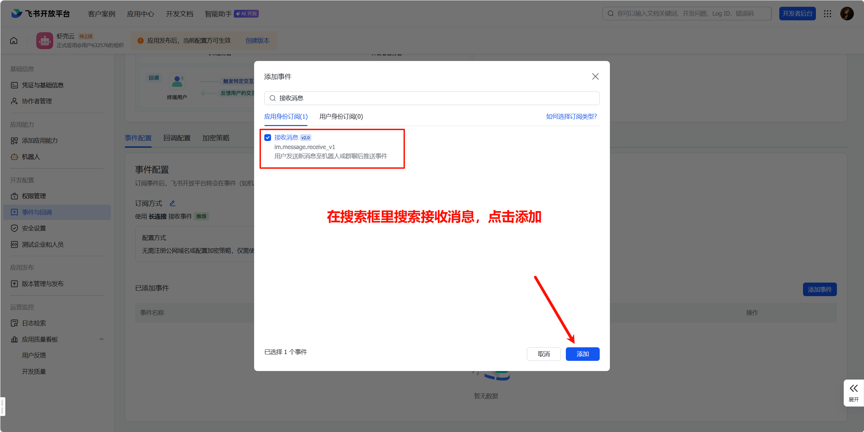This screenshot has height=432, width=864.
Task: Open the 权限管理 settings
Action: click(x=34, y=196)
